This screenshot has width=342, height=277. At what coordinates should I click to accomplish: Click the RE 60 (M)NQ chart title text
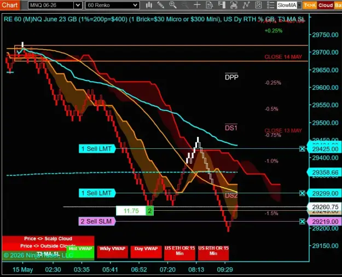click(x=154, y=19)
